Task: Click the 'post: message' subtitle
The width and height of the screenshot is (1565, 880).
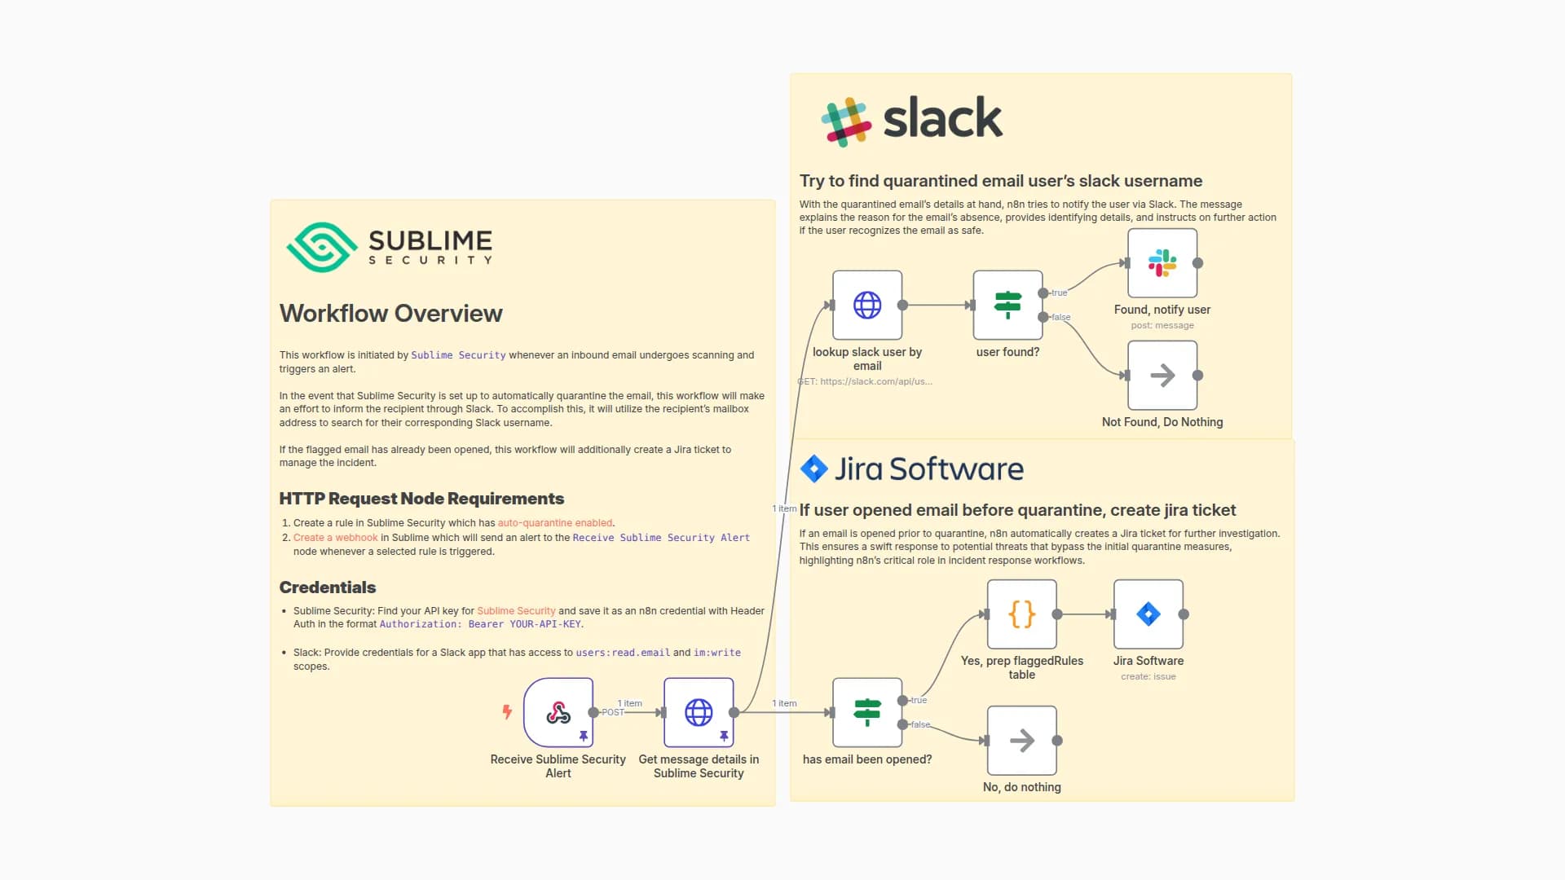Action: 1162,325
